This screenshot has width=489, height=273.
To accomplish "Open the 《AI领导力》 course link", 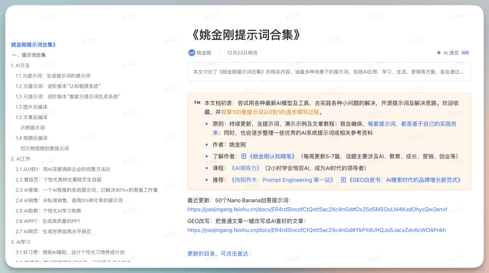I will [245, 168].
